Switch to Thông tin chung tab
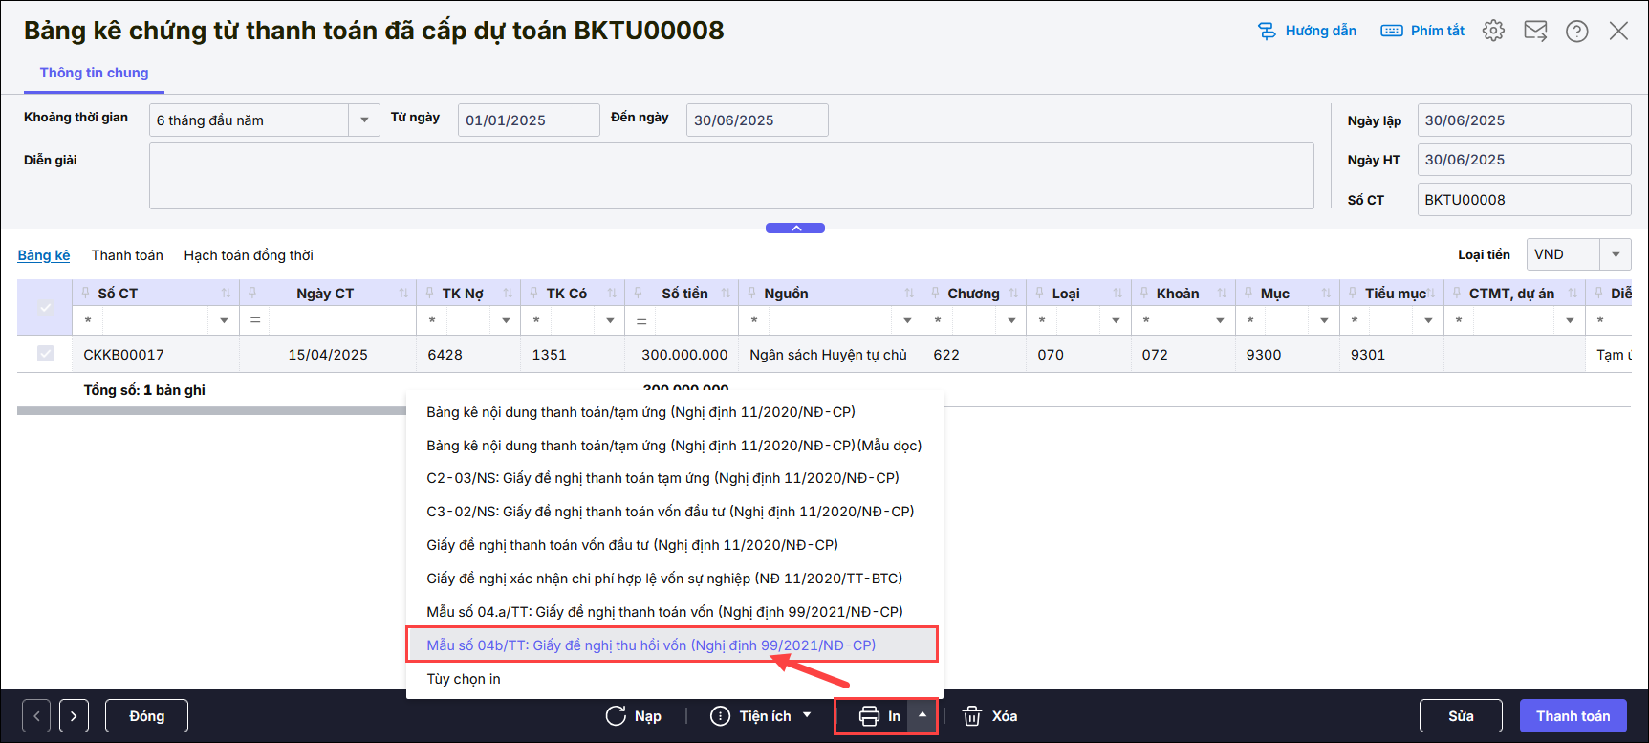 pos(94,73)
